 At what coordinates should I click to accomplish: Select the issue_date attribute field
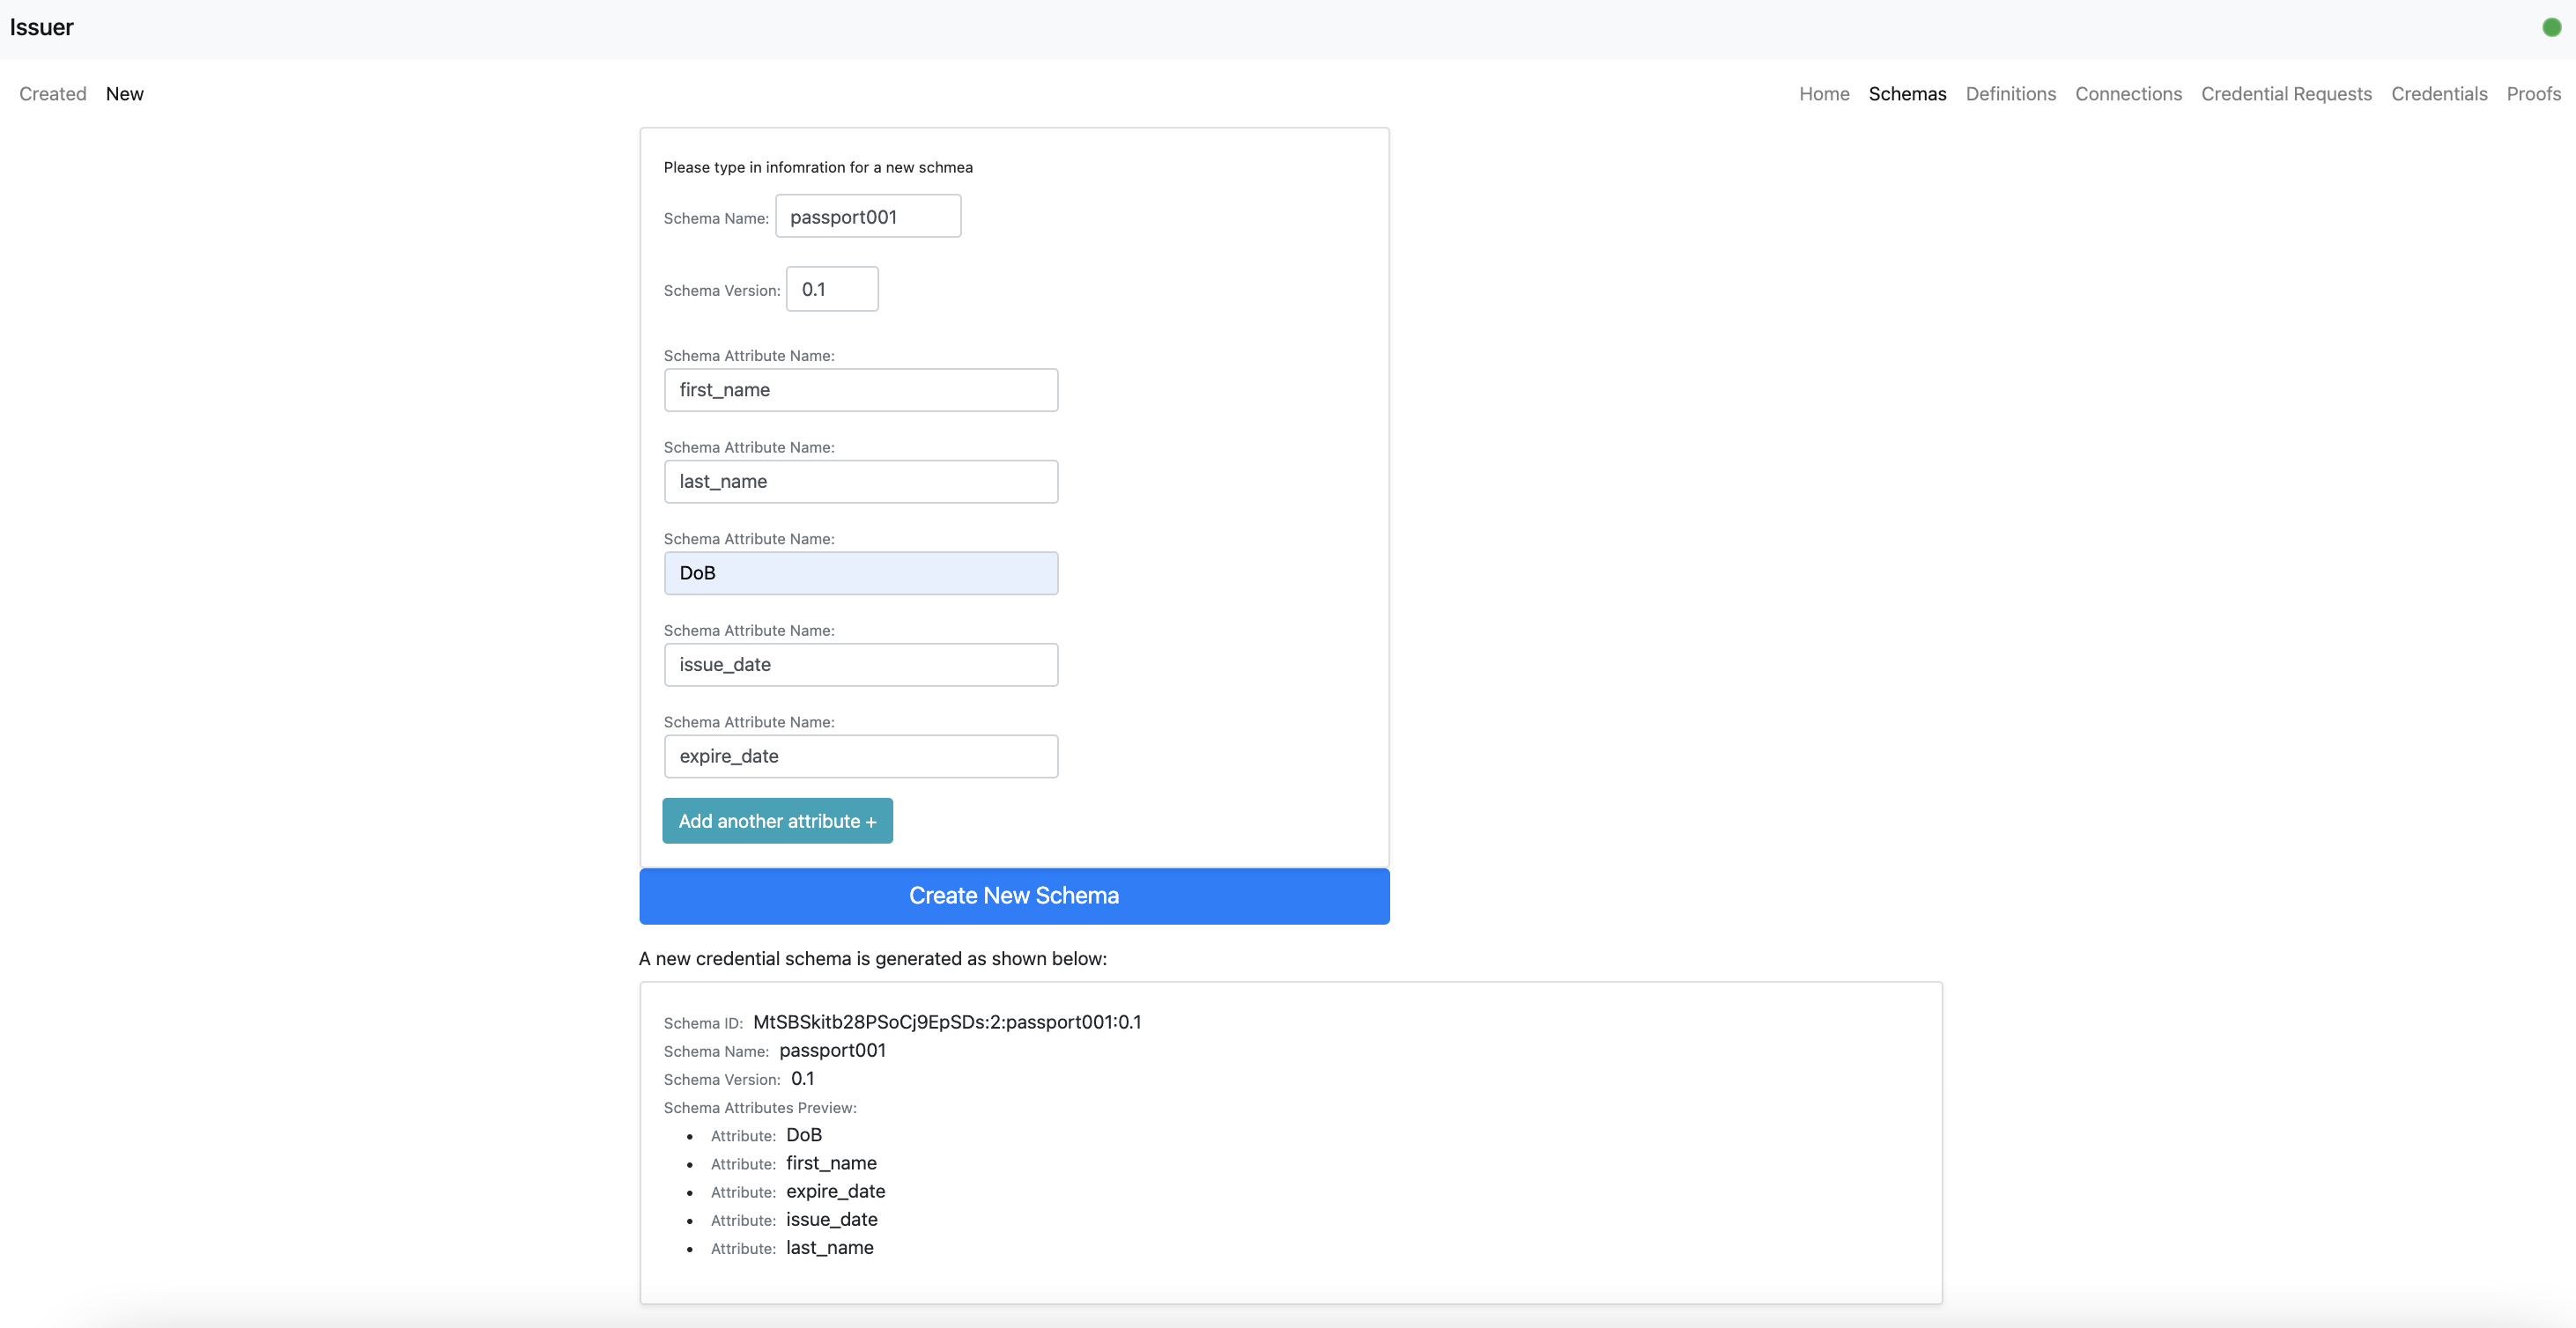point(860,665)
